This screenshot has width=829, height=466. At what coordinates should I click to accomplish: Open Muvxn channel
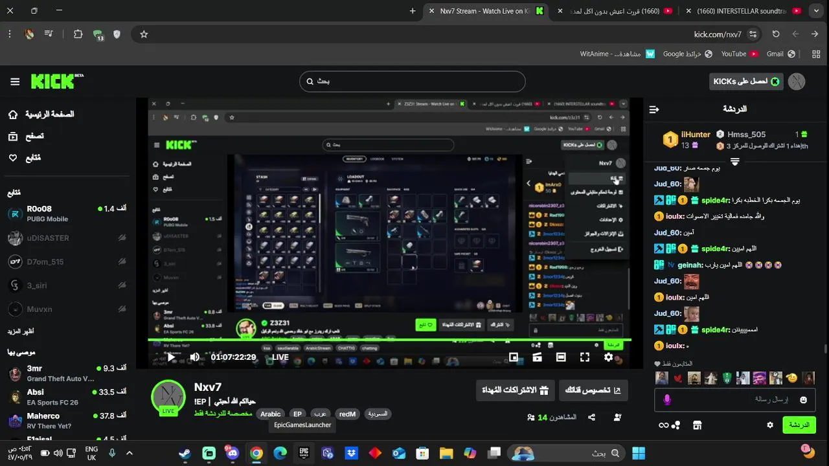(x=67, y=309)
